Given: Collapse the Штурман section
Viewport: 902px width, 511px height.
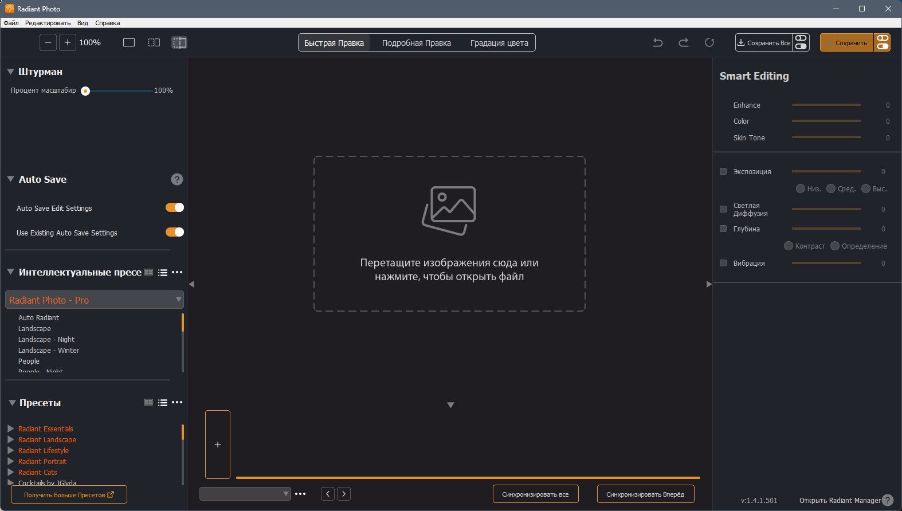Looking at the screenshot, I should click(10, 72).
